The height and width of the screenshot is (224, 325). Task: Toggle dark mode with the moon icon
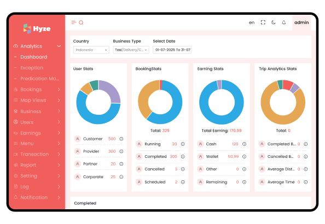click(274, 22)
